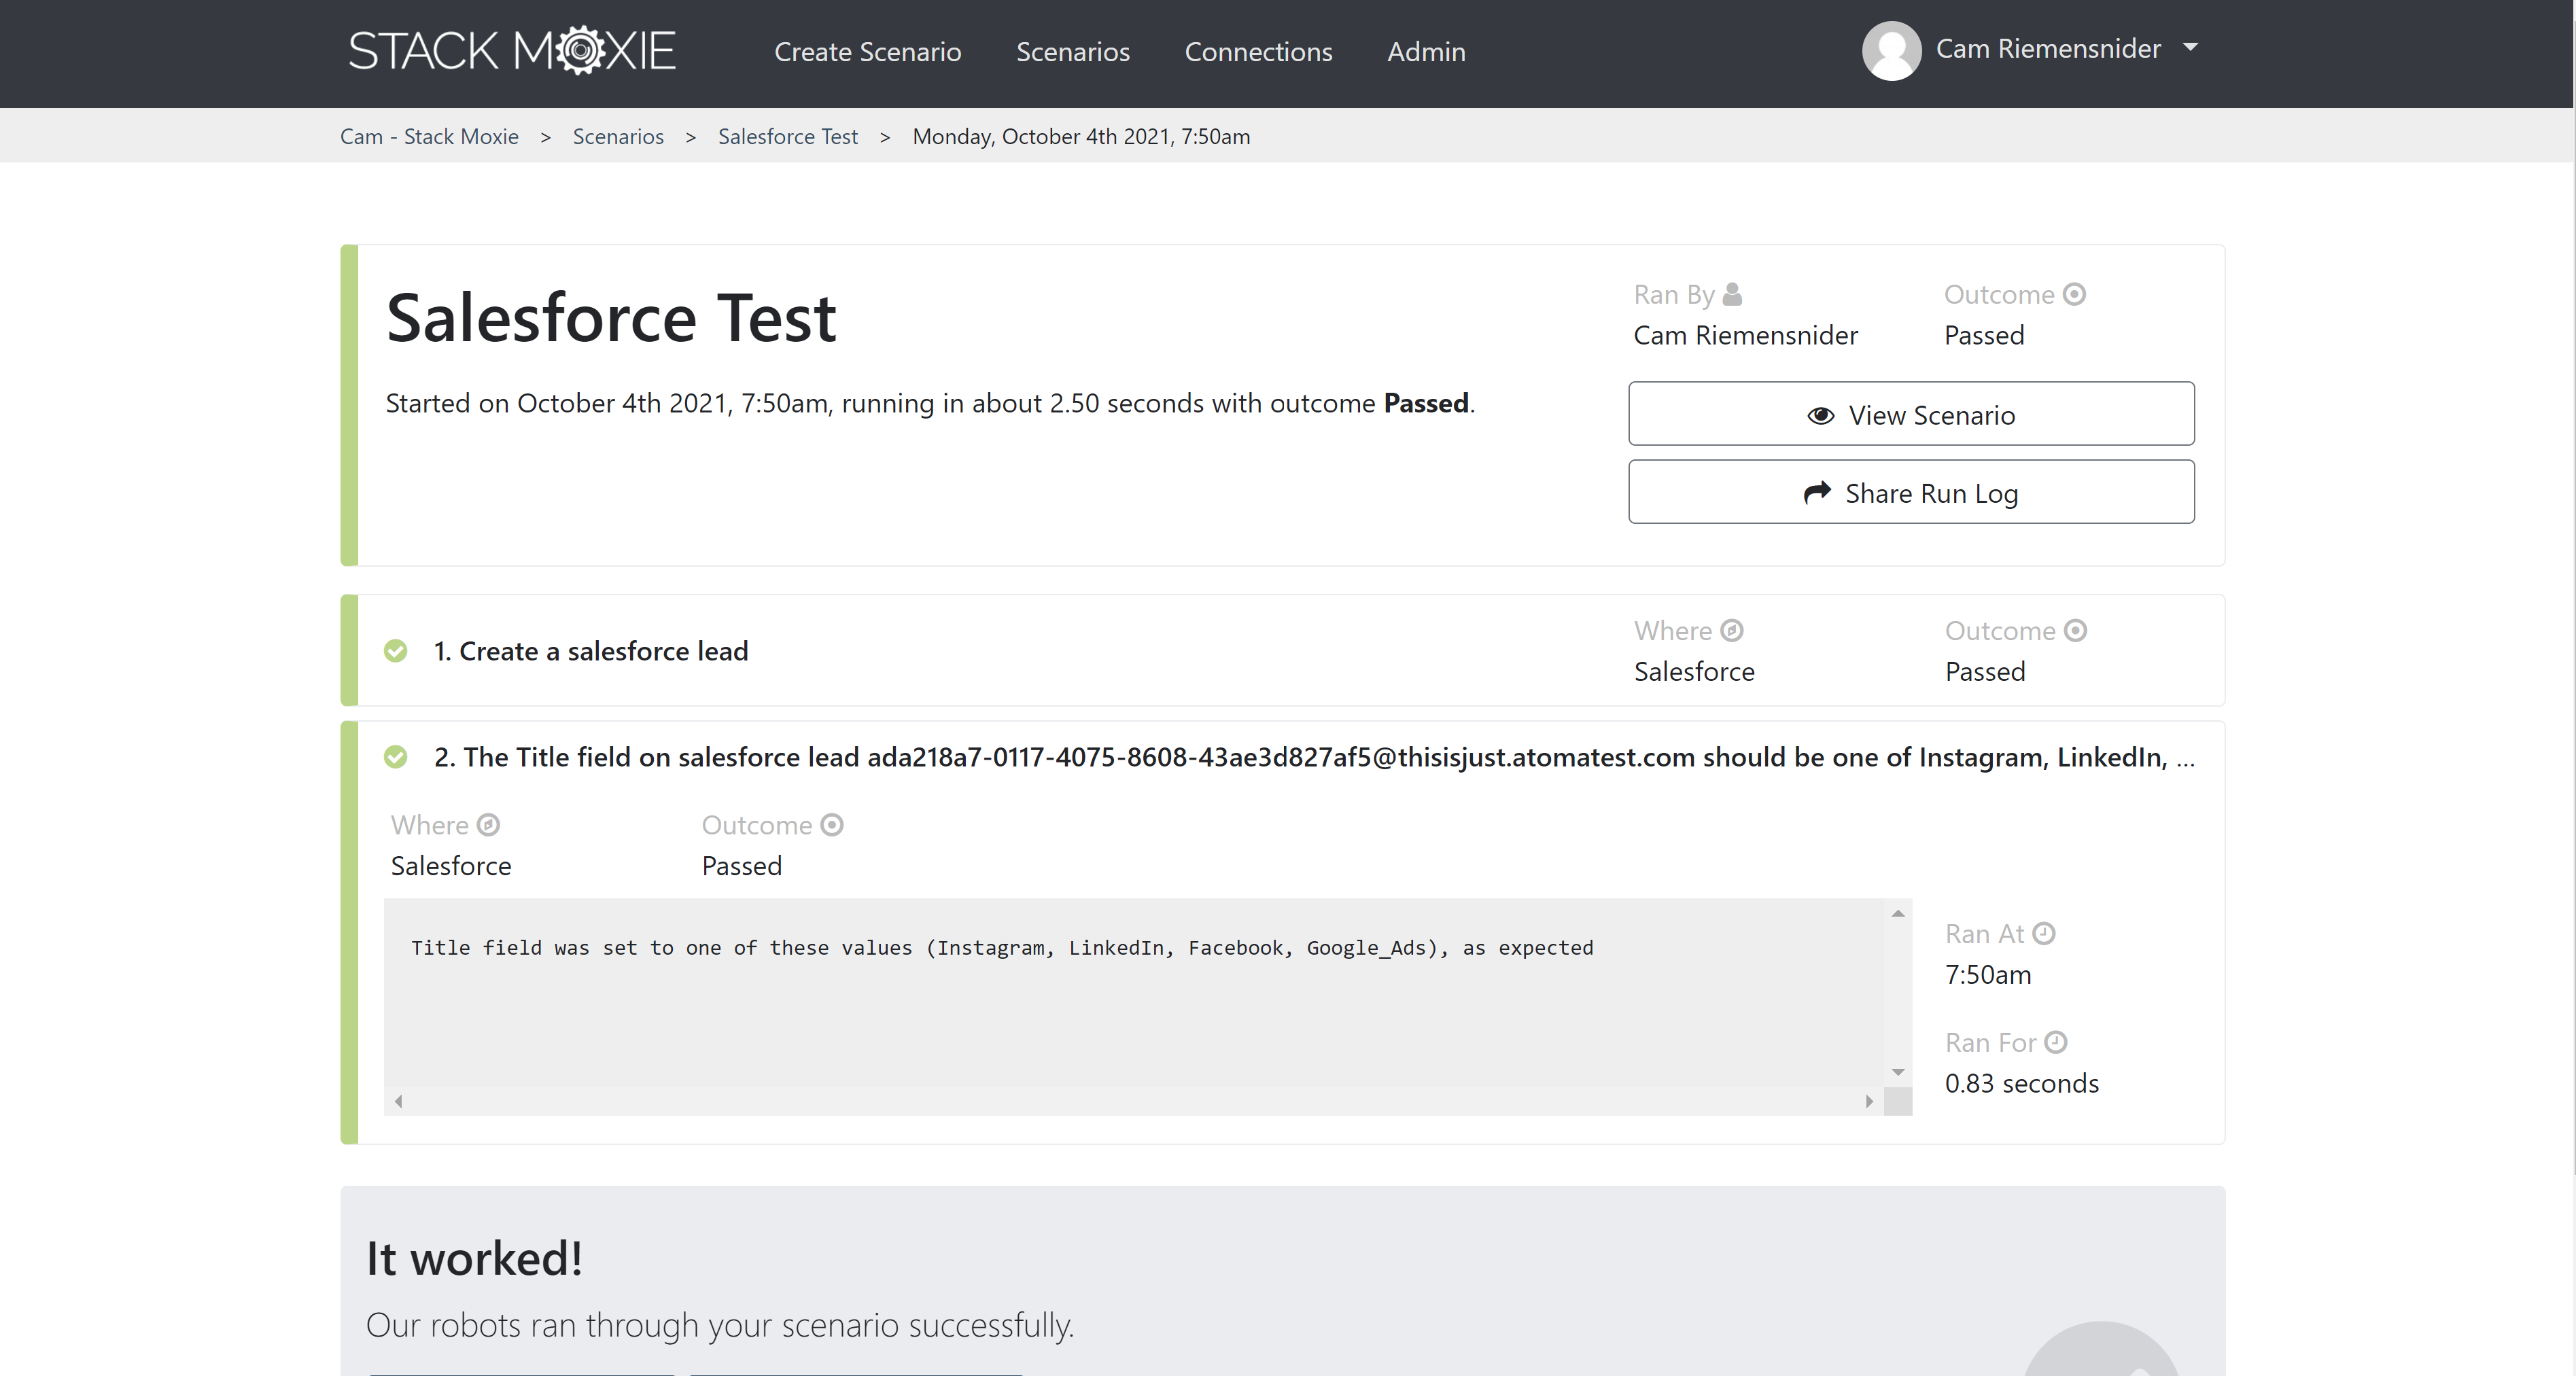Click the clock icon next to Ran For

click(2057, 1041)
